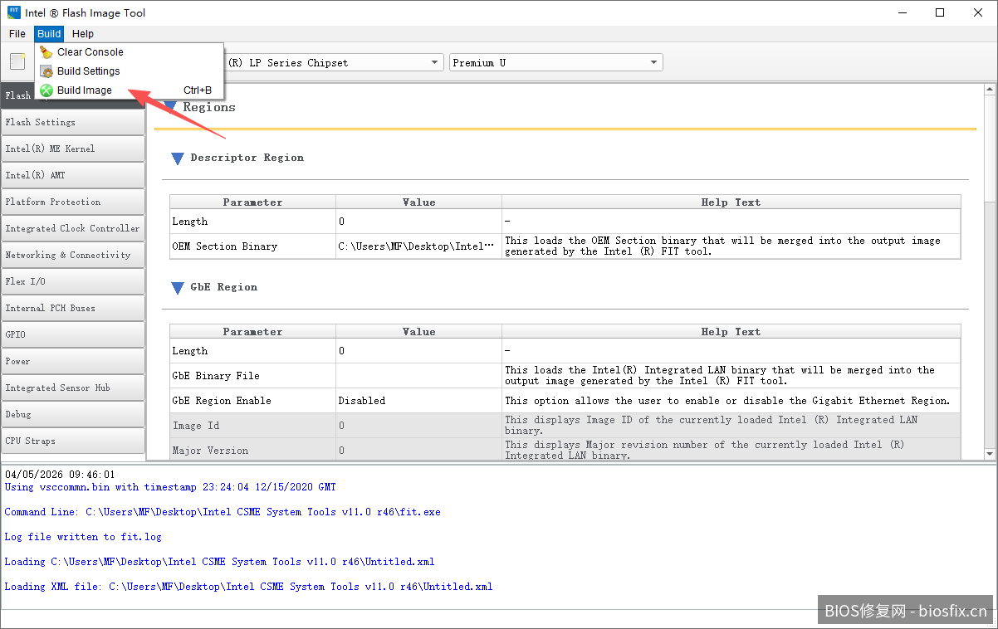Collapse the GbE Region section
This screenshot has width=998, height=629.
pos(178,288)
